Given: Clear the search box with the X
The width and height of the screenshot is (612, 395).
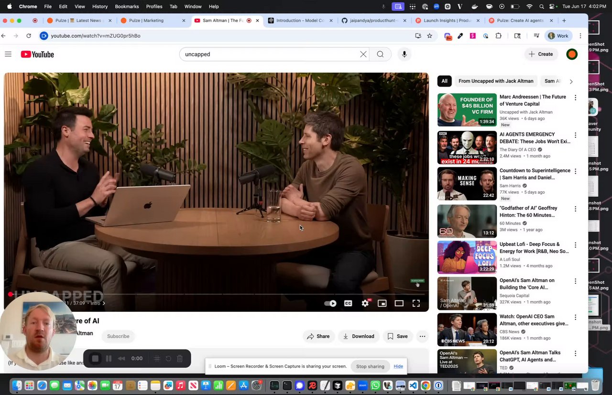Looking at the screenshot, I should (x=363, y=54).
